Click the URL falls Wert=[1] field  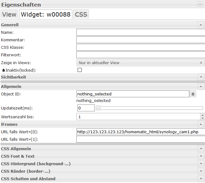[x=141, y=139]
